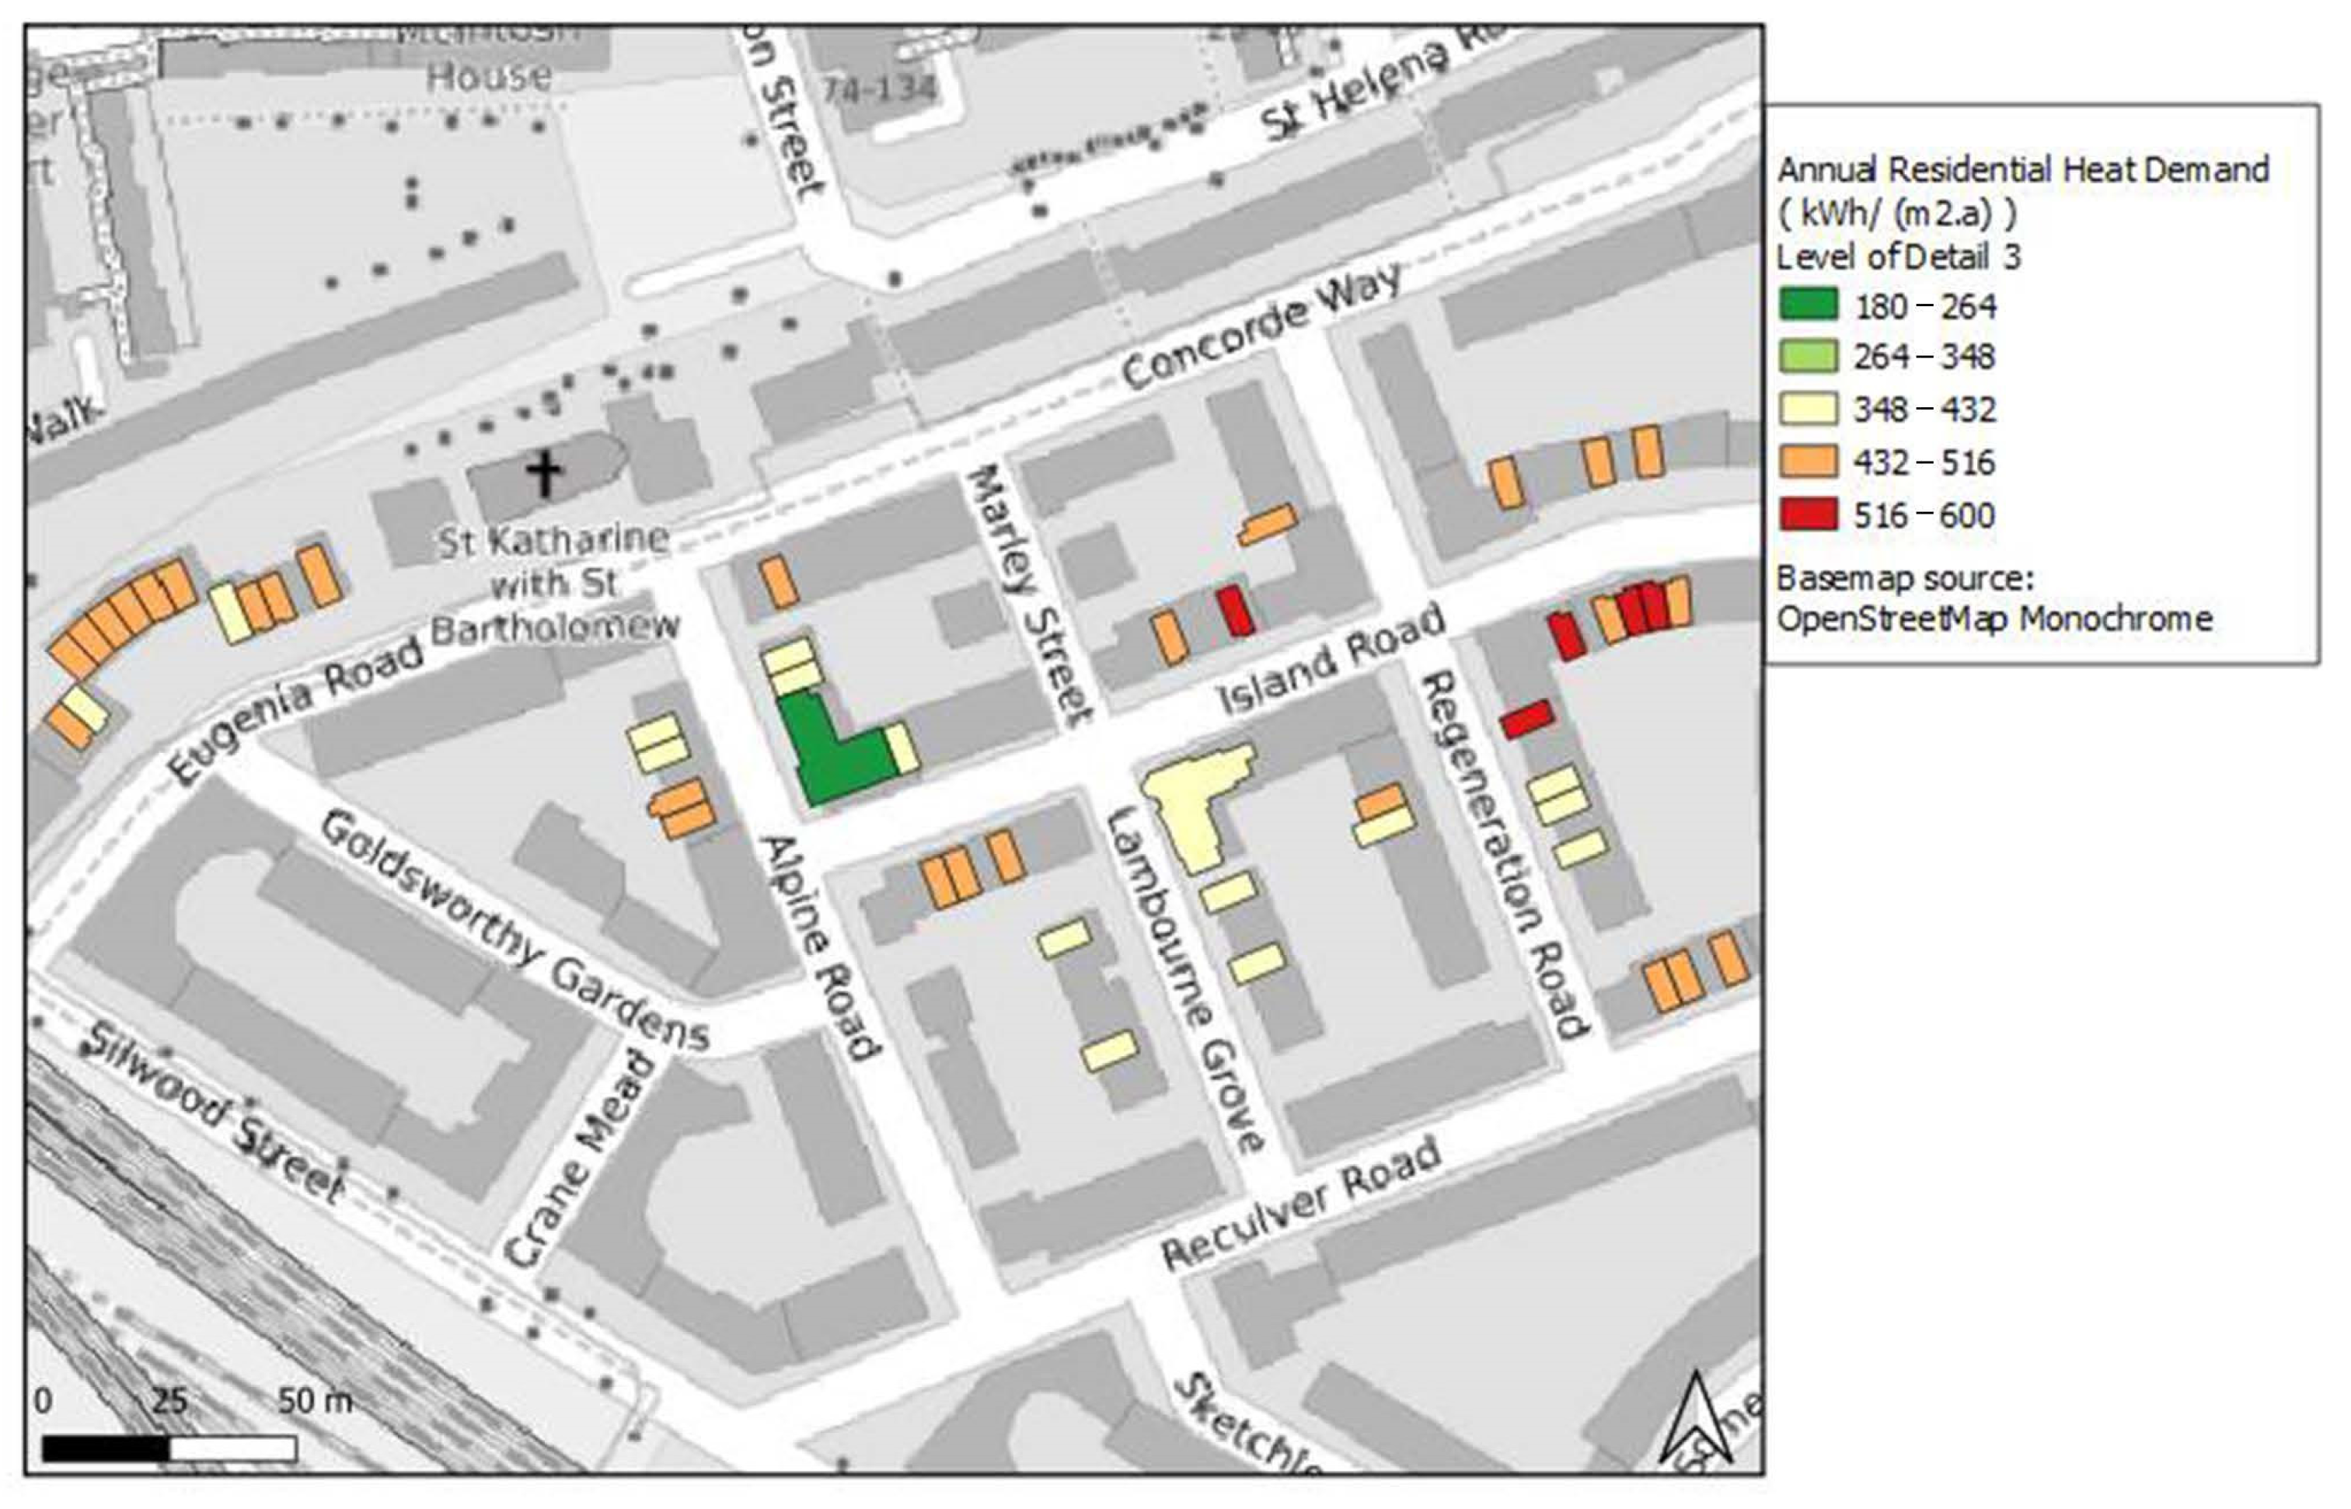Image resolution: width=2351 pixels, height=1509 pixels.
Task: Click the Annual Residential Heat Demand legend title
Action: click(x=2021, y=170)
